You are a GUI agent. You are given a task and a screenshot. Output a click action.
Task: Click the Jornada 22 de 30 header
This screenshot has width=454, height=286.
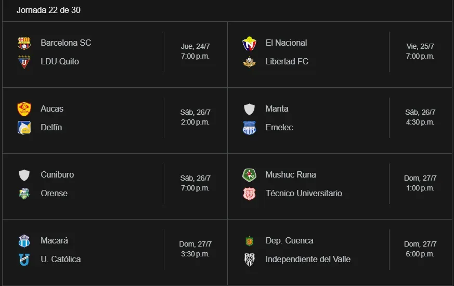point(48,10)
